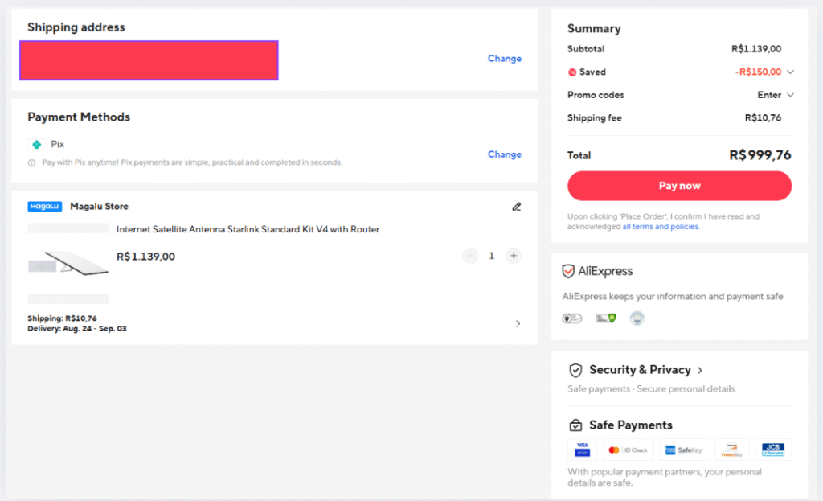The image size is (823, 501).
Task: Open shipping and delivery options arrow
Action: 518,323
